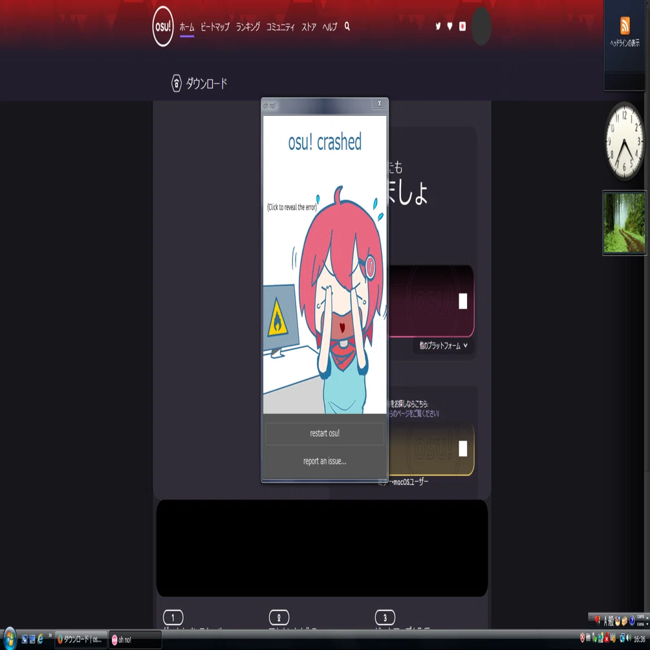The width and height of the screenshot is (650, 650).
Task: Click the hexagon download icon beside ダウンロード
Action: coord(176,83)
